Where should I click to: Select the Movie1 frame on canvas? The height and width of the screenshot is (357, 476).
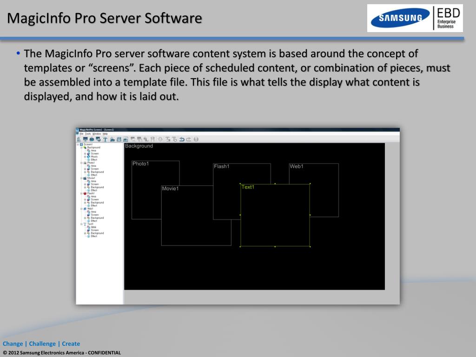pos(196,216)
